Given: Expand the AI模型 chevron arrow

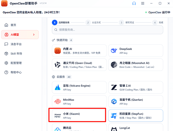Looking at the screenshot, I should (34, 35).
